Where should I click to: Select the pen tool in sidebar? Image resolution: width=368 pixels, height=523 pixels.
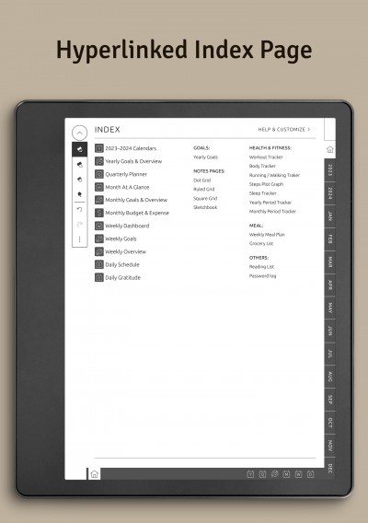[x=79, y=149]
